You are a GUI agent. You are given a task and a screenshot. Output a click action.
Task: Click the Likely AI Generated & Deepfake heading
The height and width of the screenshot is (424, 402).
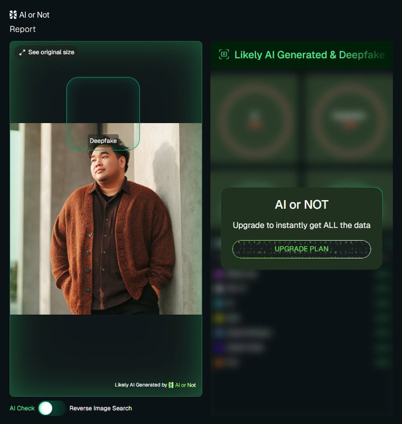pos(309,55)
